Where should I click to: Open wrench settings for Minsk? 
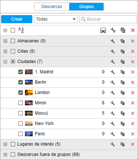(113, 103)
